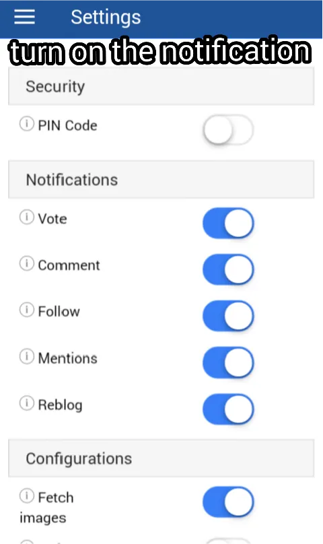
Task: Open the hamburger menu
Action: 25,17
